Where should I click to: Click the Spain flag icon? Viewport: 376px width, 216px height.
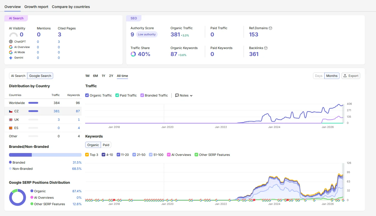pyautogui.click(x=11, y=128)
